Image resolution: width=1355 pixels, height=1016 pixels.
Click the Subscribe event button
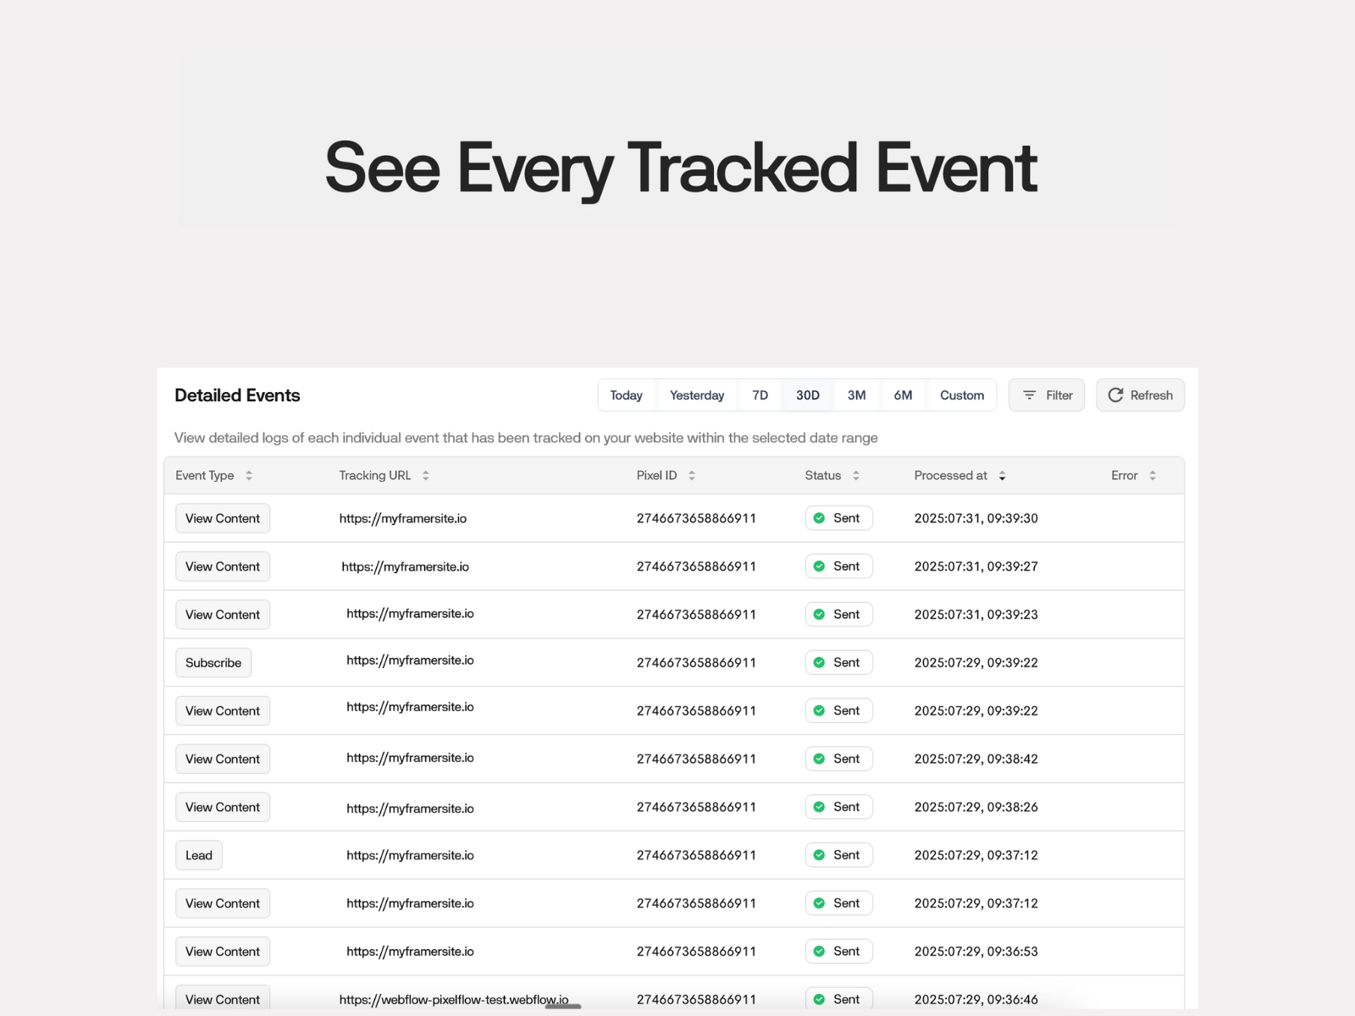point(213,662)
